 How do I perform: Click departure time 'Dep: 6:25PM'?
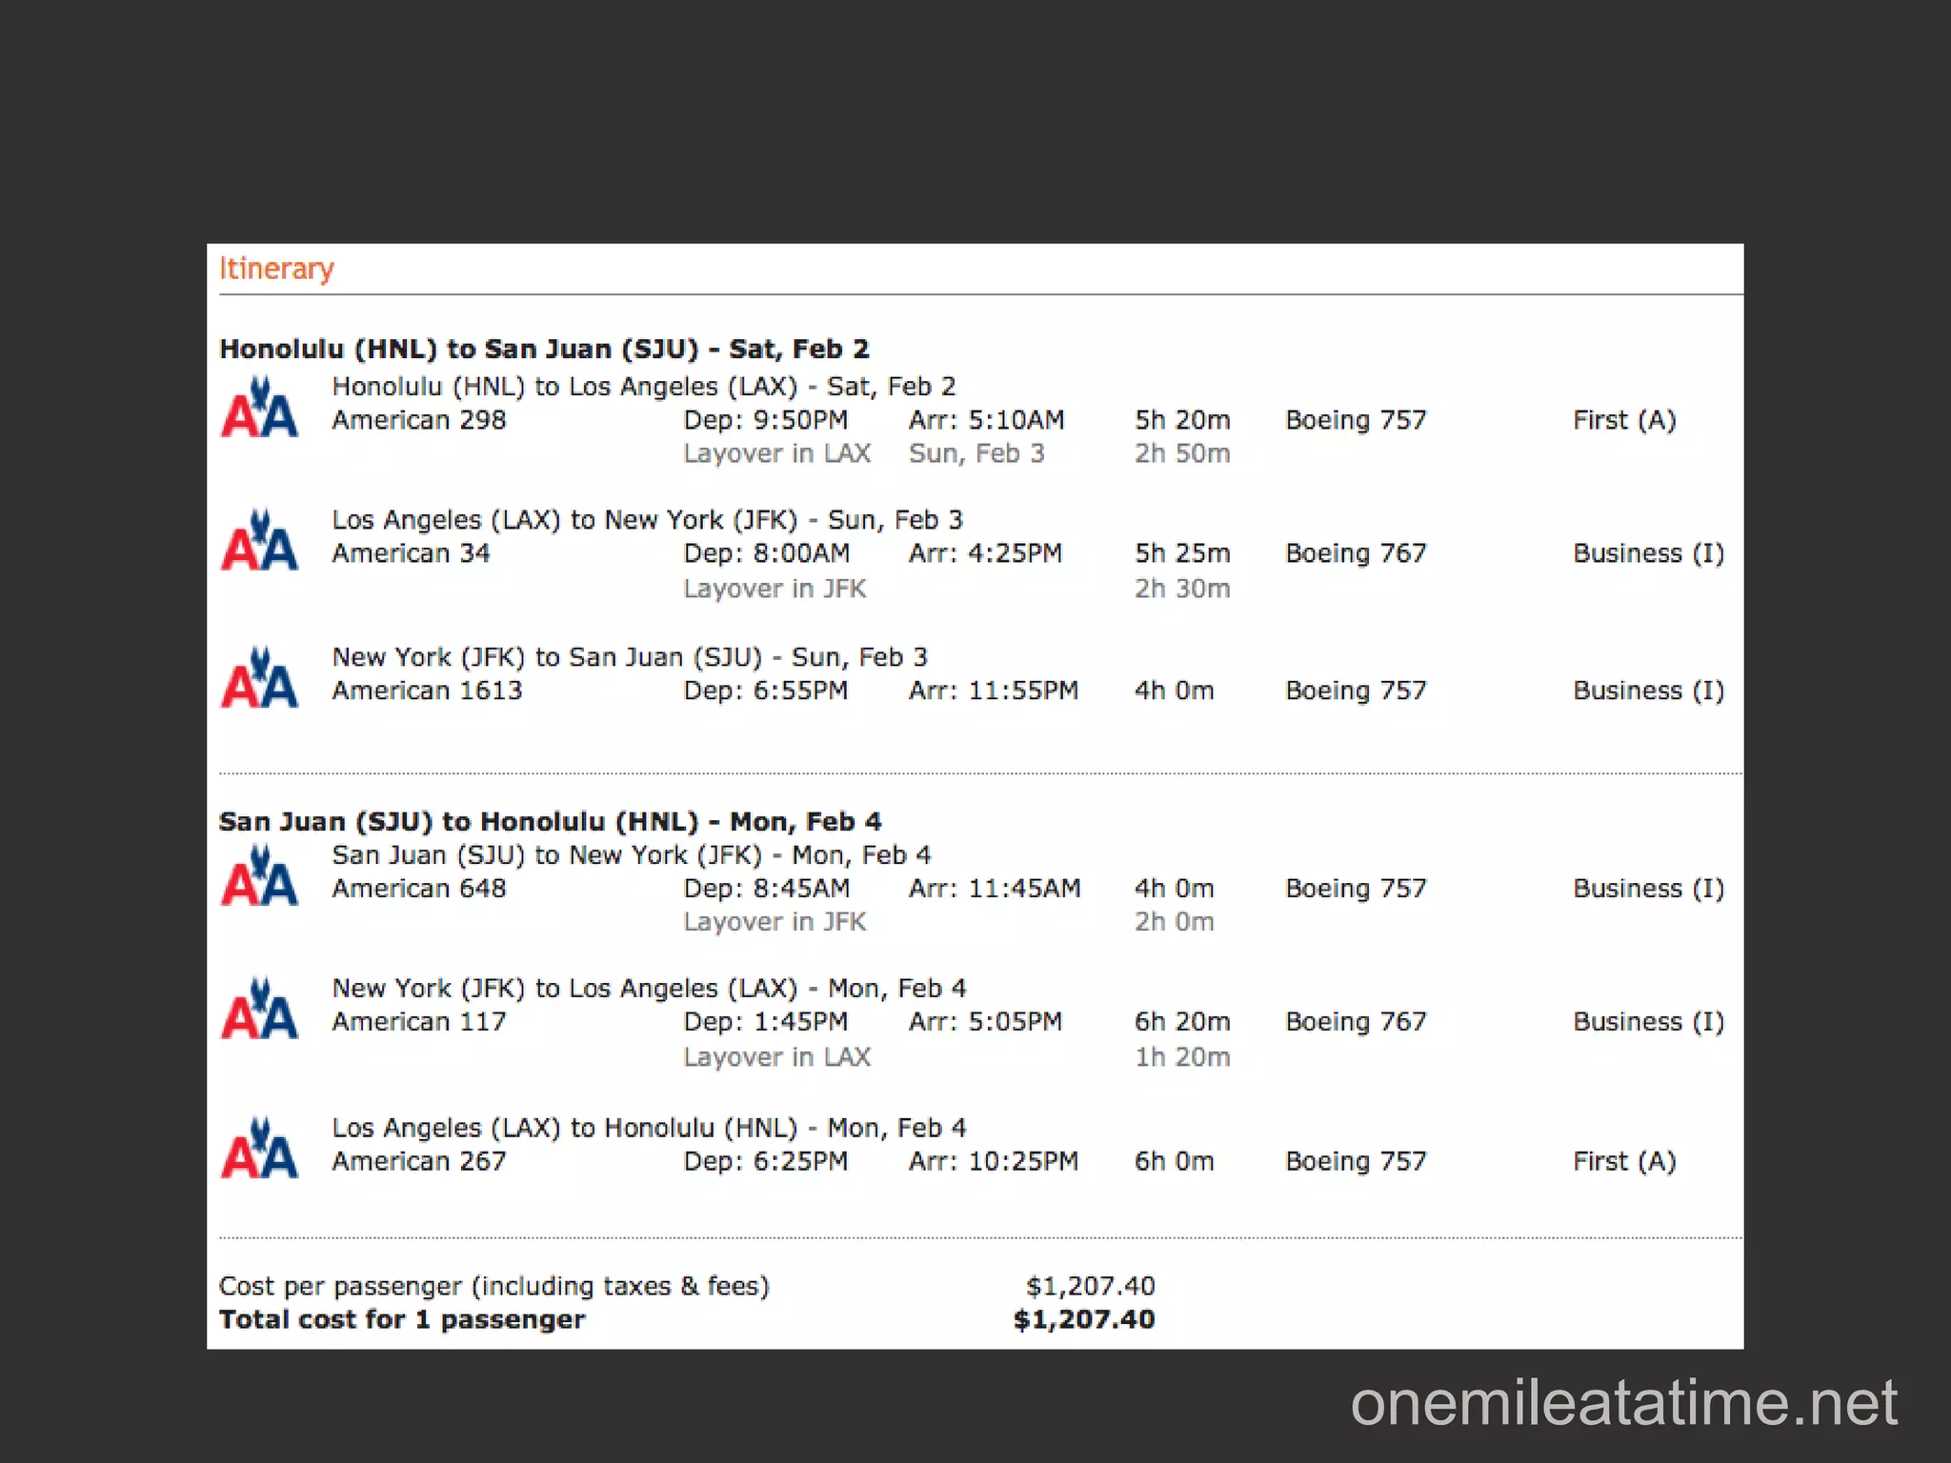(766, 1161)
